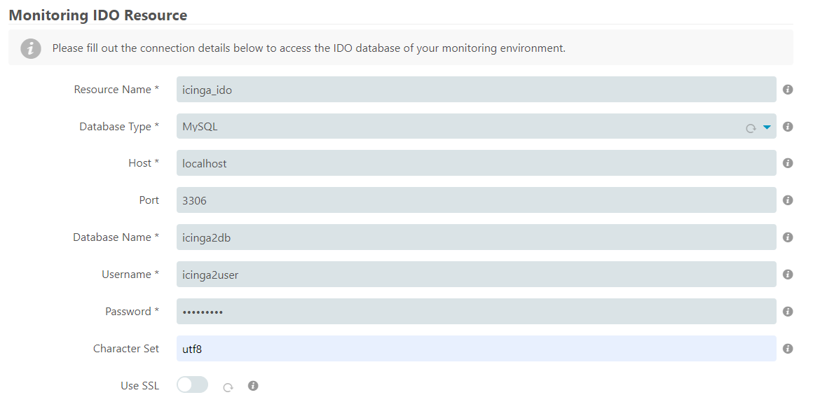
Task: Click info icon next to Use SSL toggle
Action: click(253, 386)
